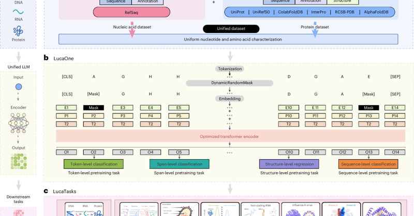Click the InterPro label
Image resolution: width=414 pixels, height=216 pixels.
[318, 12]
